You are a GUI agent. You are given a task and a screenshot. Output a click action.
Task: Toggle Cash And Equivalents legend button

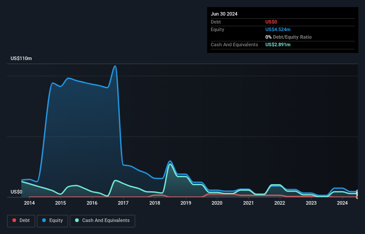click(x=102, y=221)
